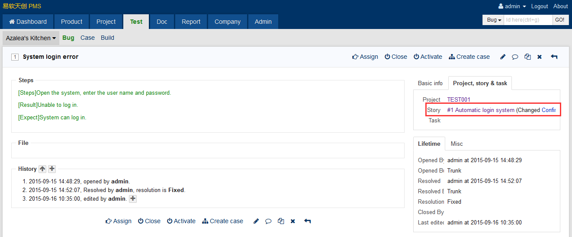The width and height of the screenshot is (572, 237).
Task: Click the delete X icon in top toolbar
Action: click(x=540, y=57)
